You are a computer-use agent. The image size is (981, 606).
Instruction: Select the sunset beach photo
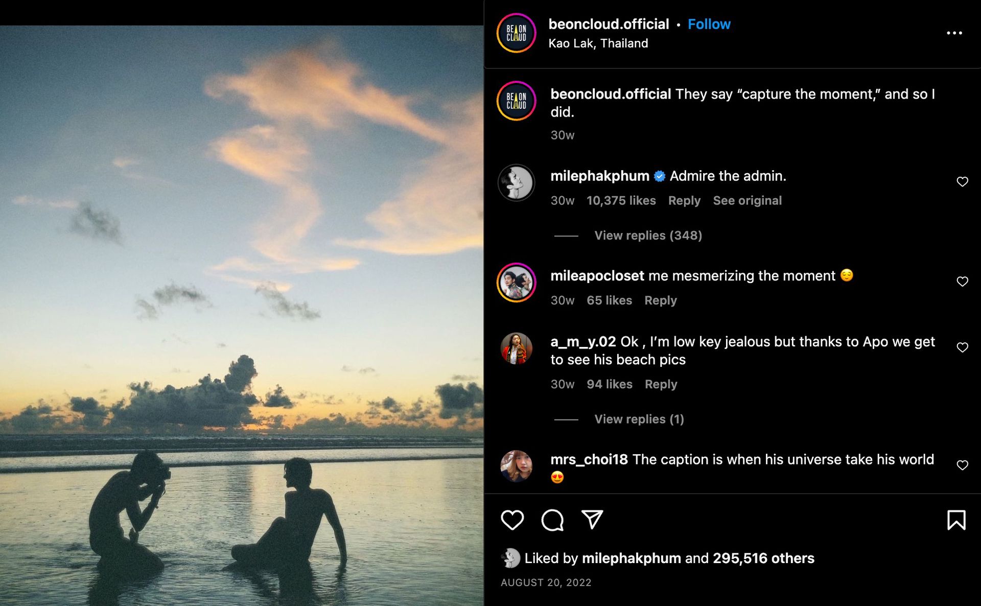pyautogui.click(x=242, y=316)
